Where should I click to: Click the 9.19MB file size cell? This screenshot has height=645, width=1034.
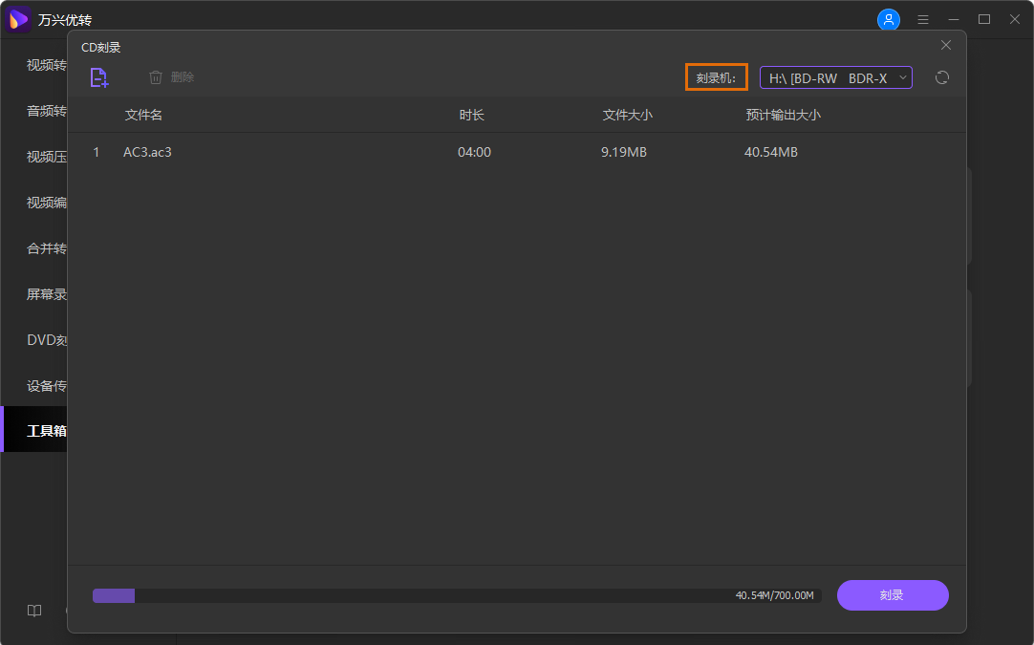point(623,152)
